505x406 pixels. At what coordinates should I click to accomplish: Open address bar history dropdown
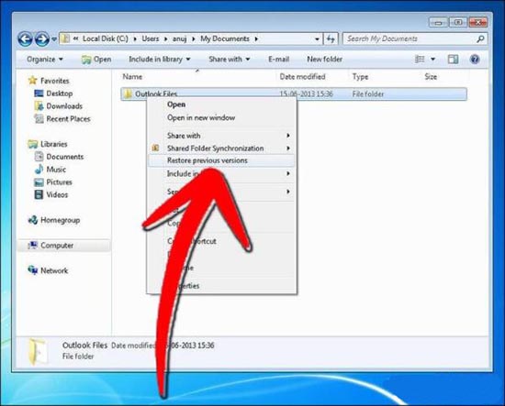coord(317,39)
